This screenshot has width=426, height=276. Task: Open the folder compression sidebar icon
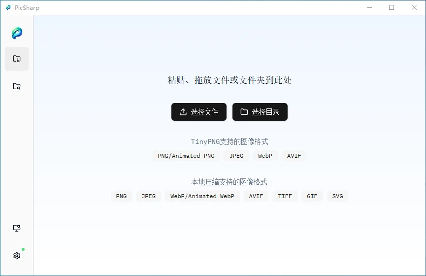[17, 59]
